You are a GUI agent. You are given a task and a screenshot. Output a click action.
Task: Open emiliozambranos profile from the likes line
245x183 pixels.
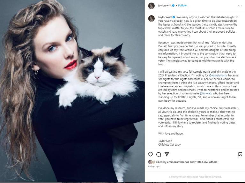click(178, 162)
